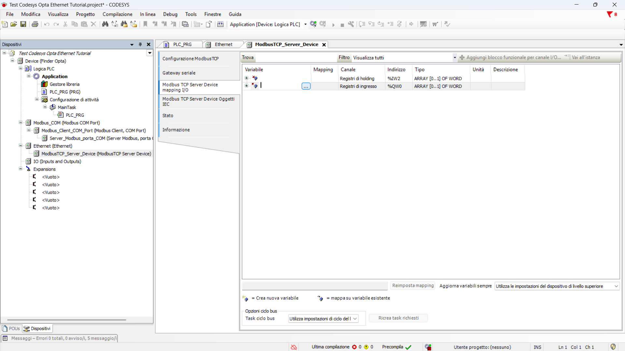Click the Print toolbar icon
Image resolution: width=625 pixels, height=351 pixels.
pyautogui.click(x=35, y=24)
